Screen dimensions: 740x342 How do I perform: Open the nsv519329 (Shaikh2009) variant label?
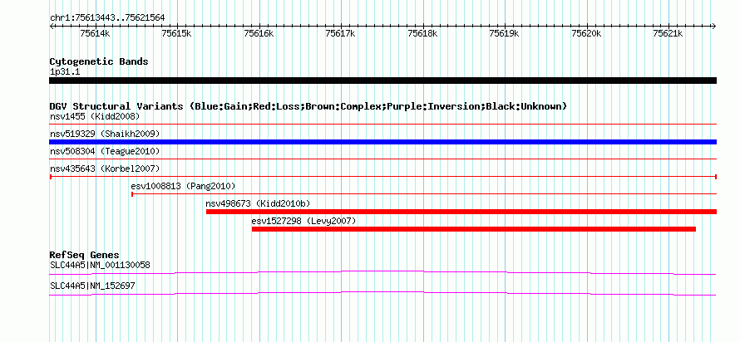click(x=105, y=134)
